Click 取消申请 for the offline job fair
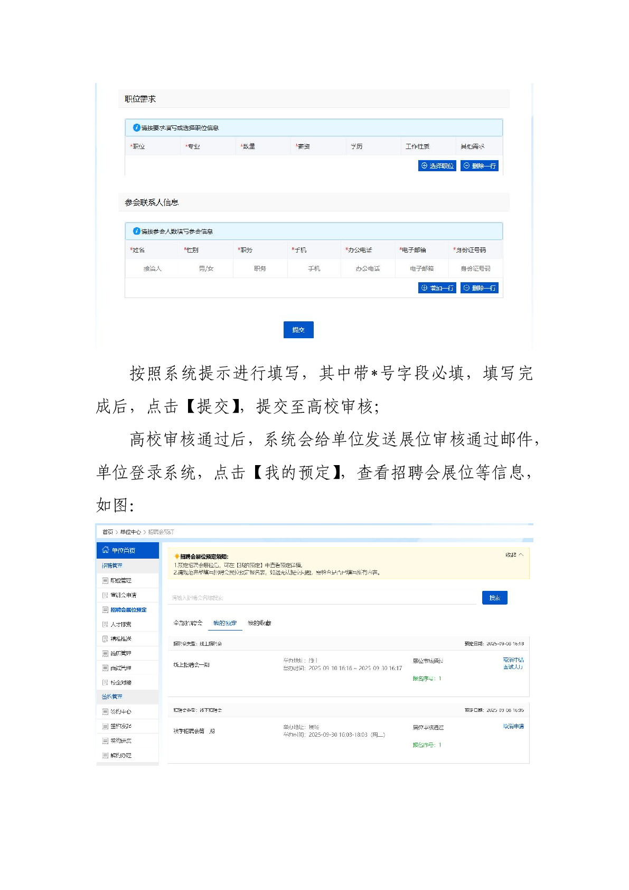Screen dimensions: 629x890 coord(513,727)
